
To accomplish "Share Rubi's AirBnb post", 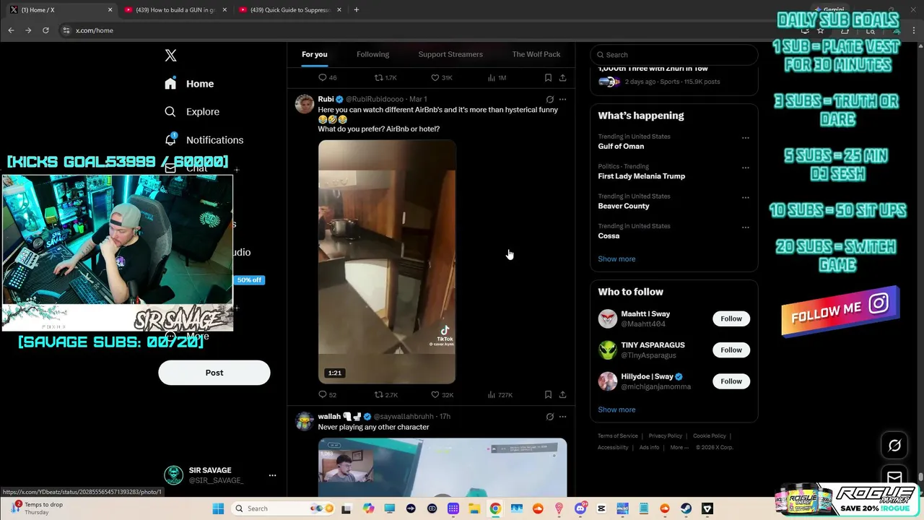I will [x=562, y=395].
